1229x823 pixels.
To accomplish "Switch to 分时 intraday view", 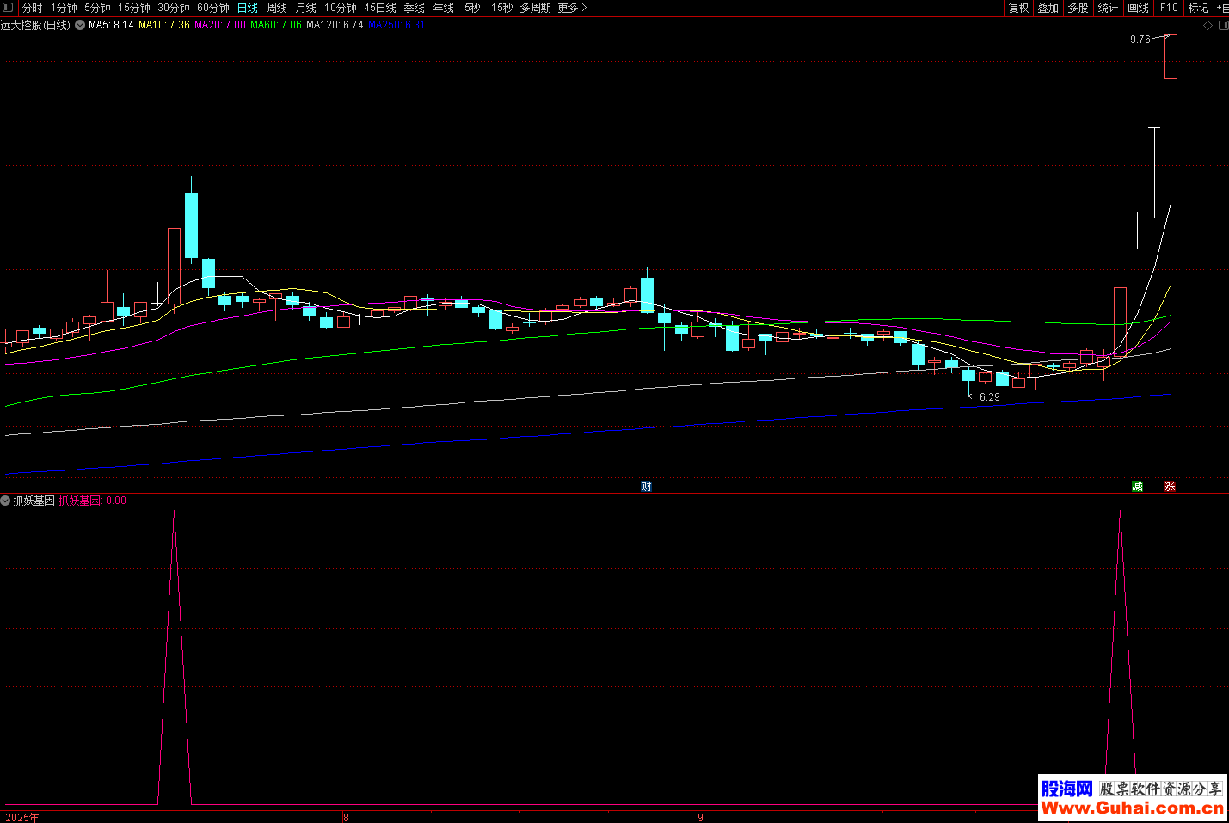I will [32, 8].
